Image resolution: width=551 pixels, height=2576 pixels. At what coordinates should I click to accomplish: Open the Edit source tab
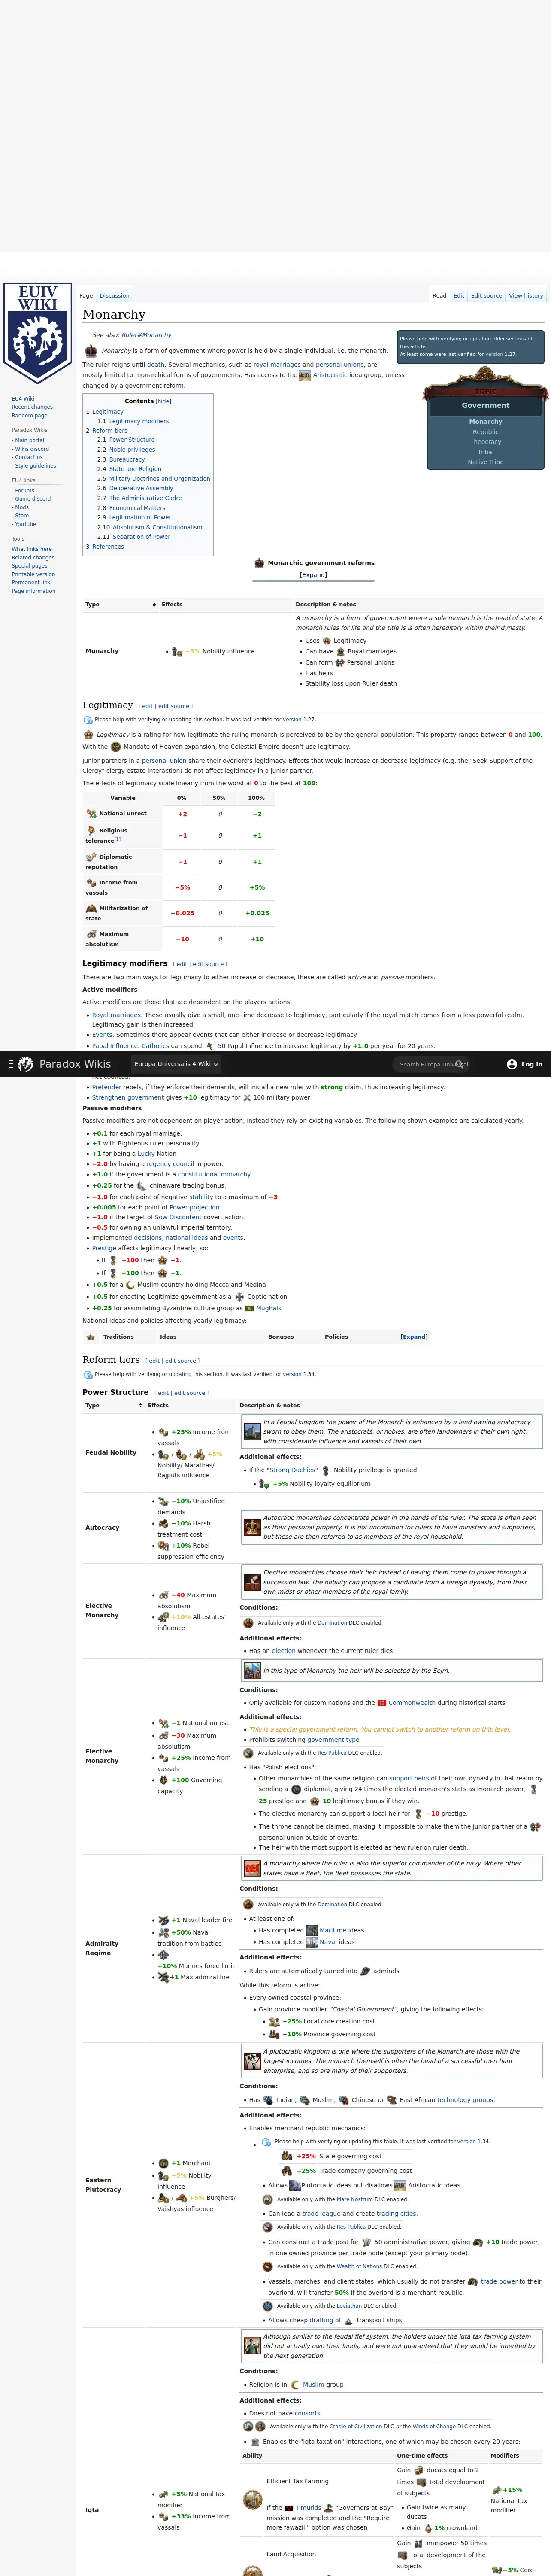click(x=486, y=296)
